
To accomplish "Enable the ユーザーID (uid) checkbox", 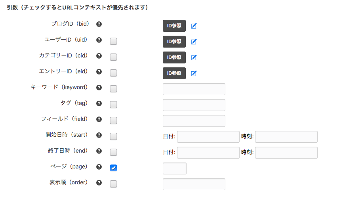I will (x=113, y=41).
